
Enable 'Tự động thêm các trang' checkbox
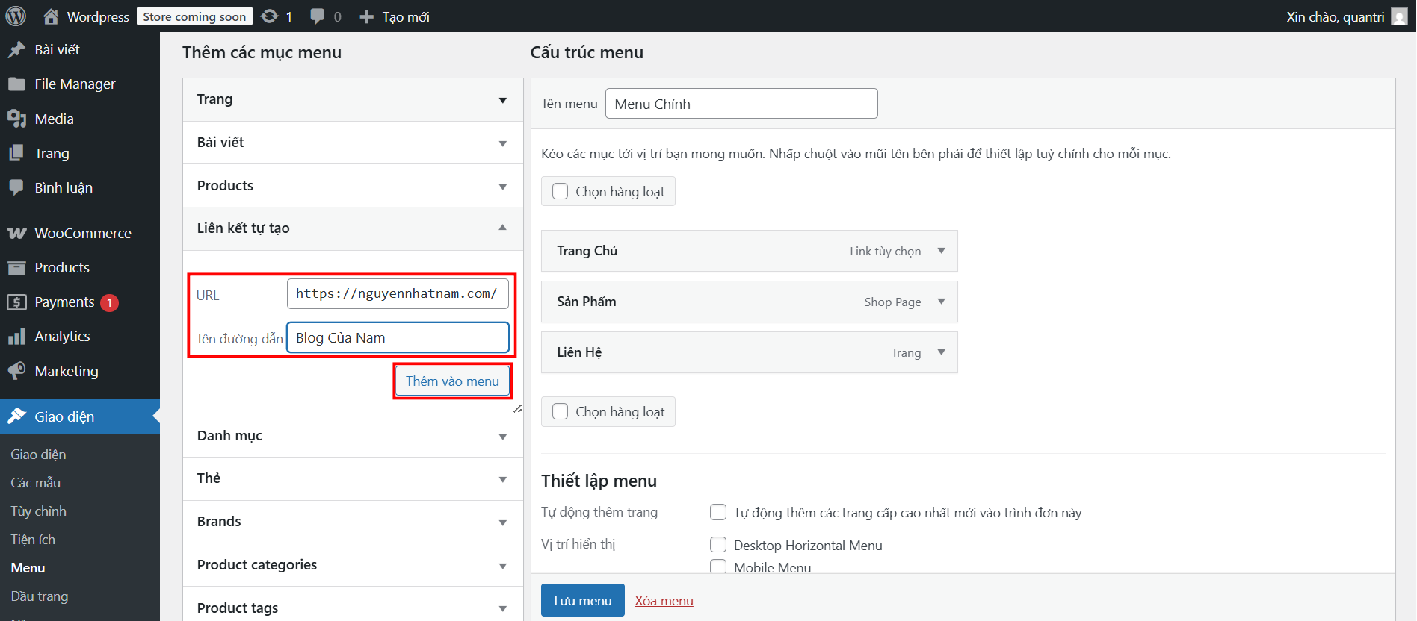tap(718, 512)
